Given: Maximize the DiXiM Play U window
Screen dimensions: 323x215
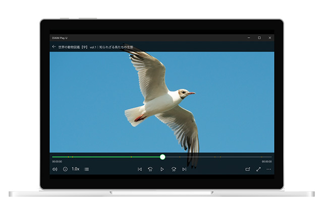Looking at the screenshot, I should (259, 38).
